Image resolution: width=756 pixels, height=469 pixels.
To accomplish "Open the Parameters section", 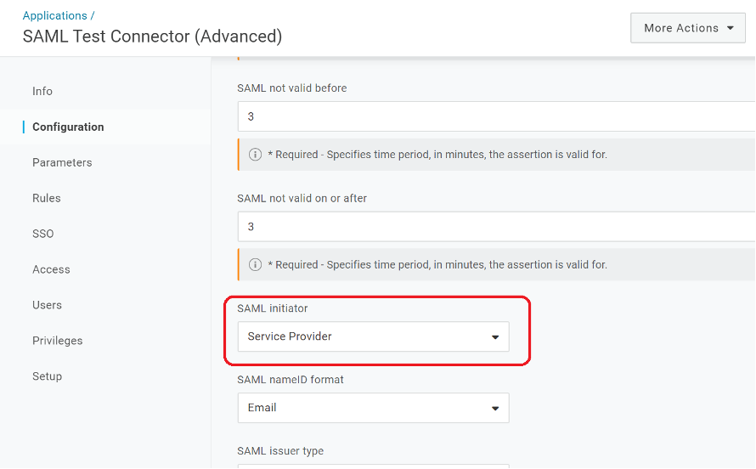I will 62,162.
